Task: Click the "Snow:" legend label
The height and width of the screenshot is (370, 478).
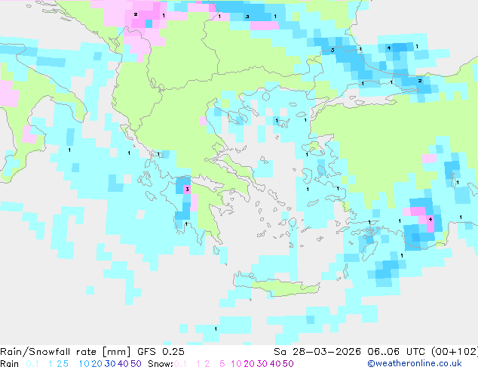Action: [x=161, y=364]
